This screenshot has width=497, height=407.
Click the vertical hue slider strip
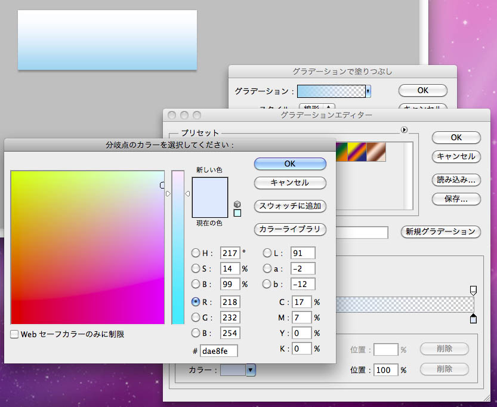177,251
